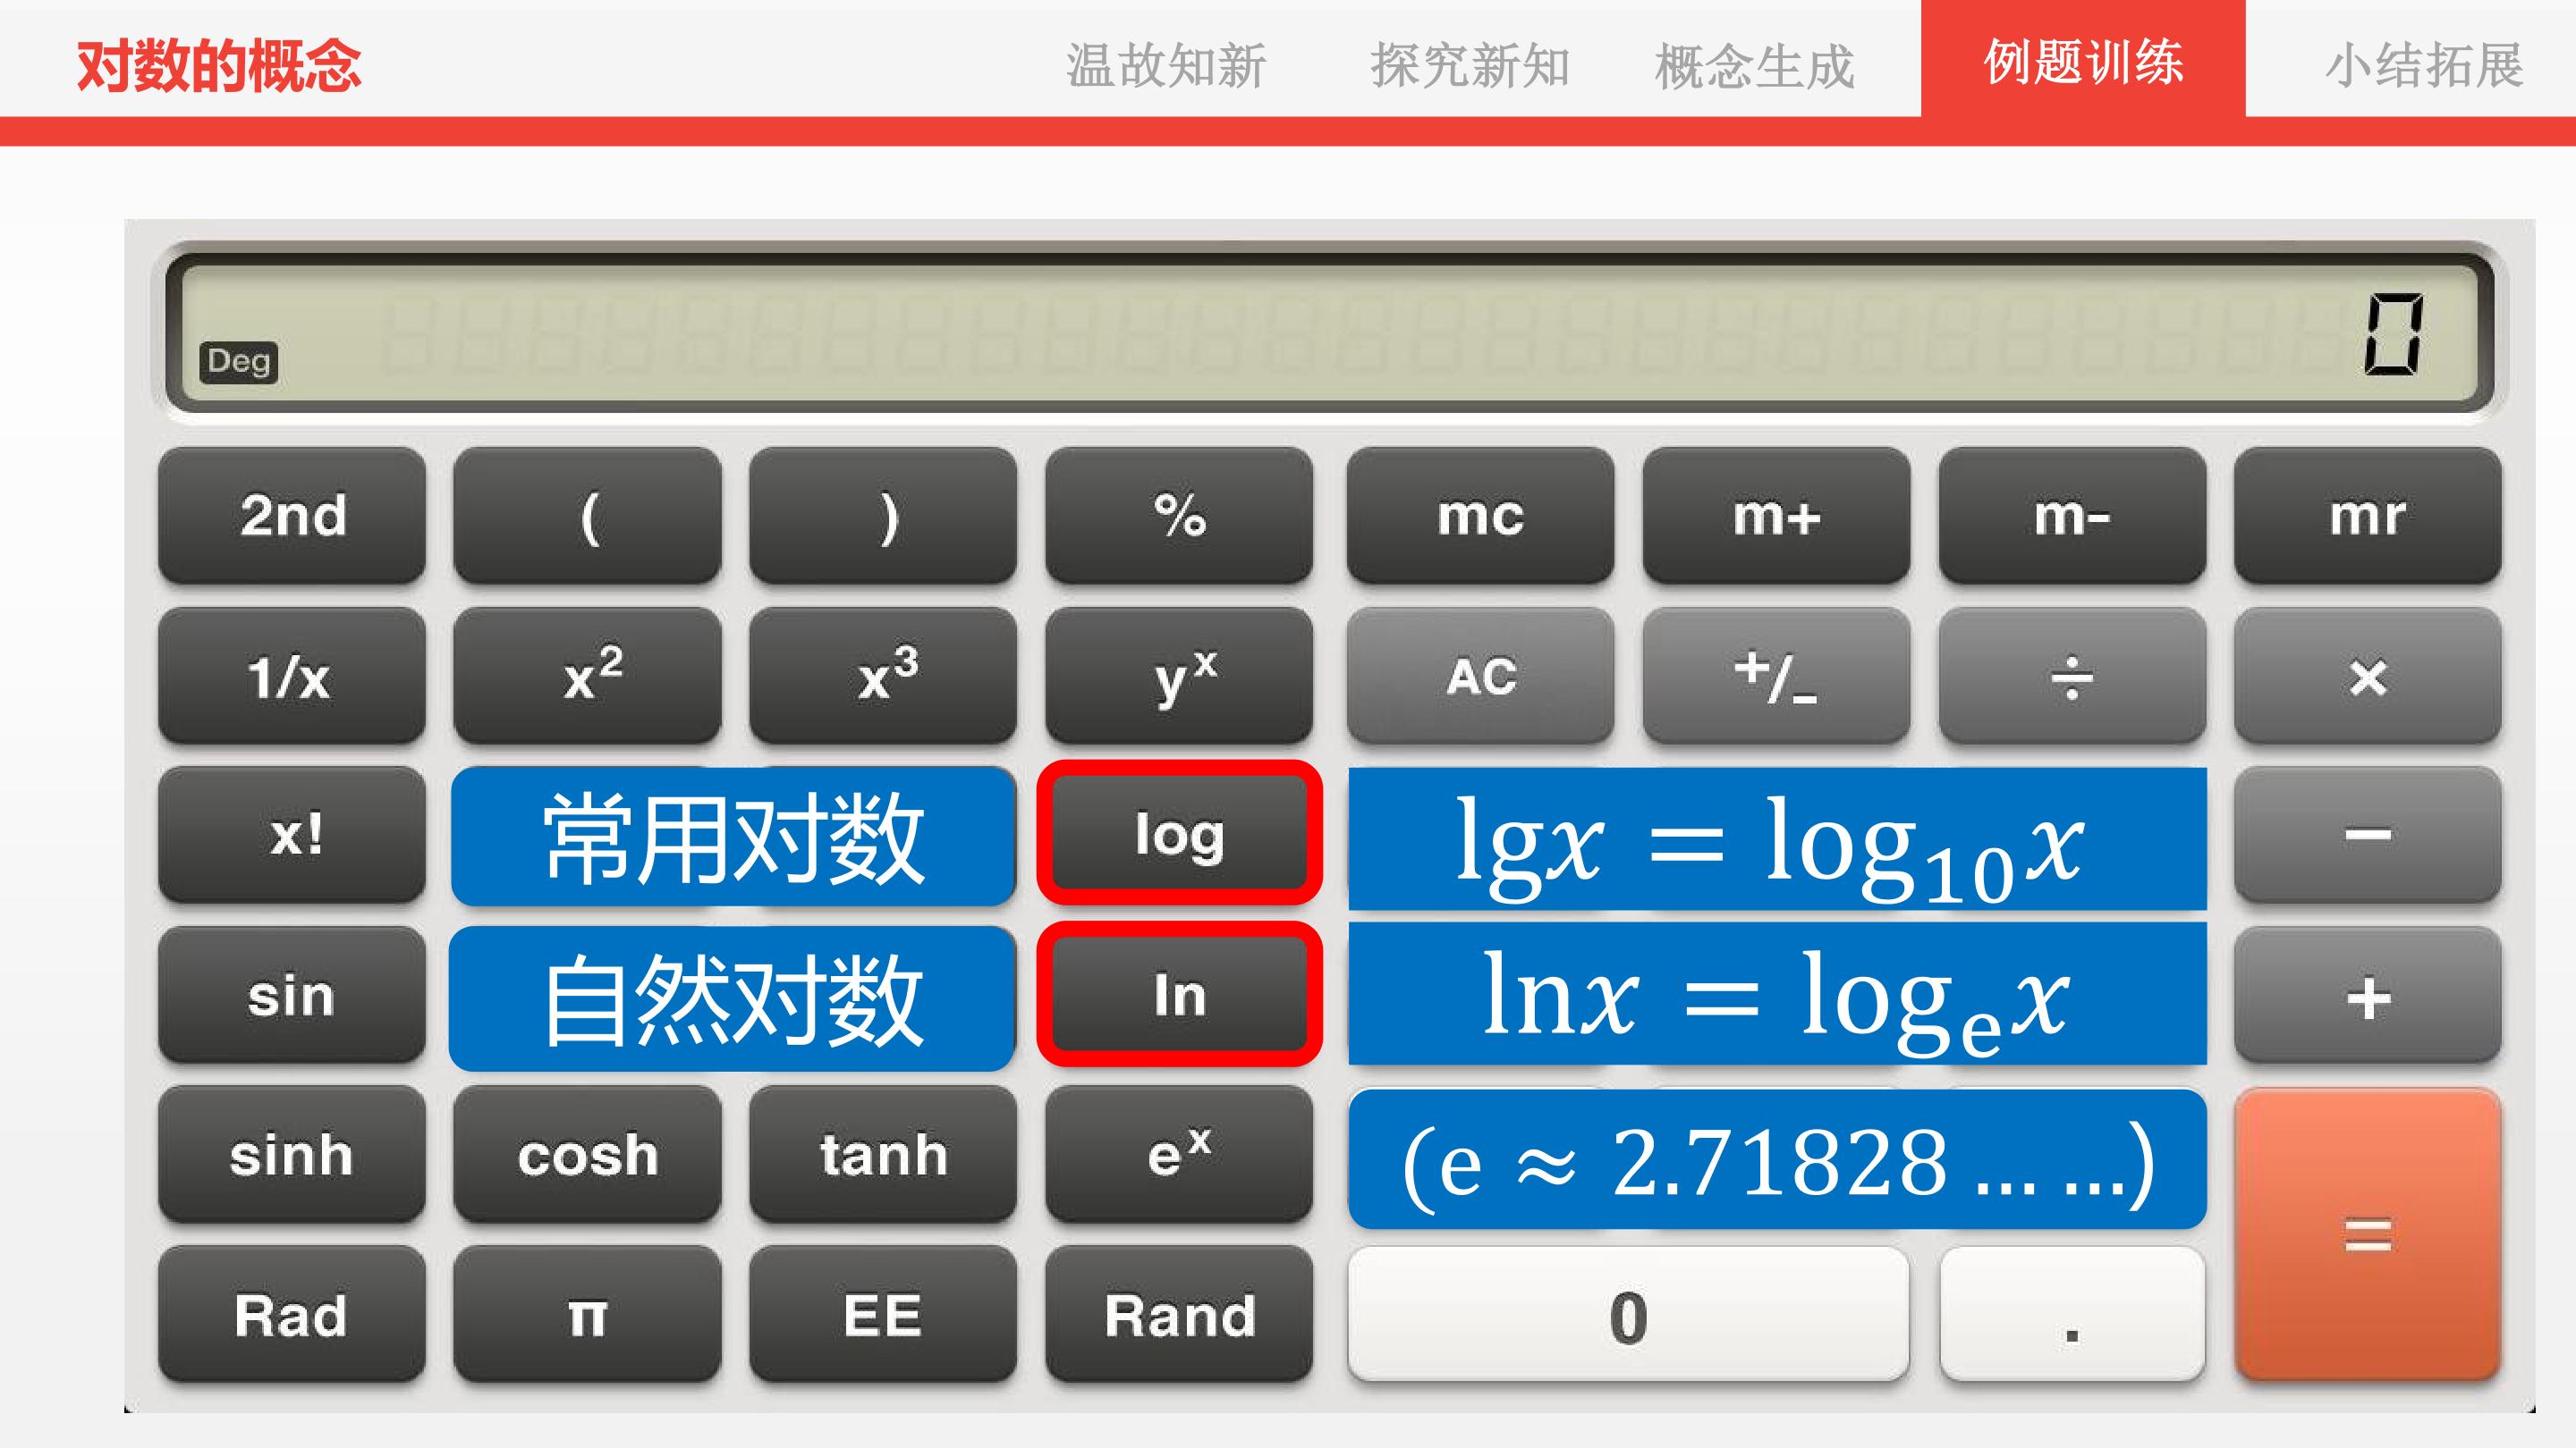Open the 概念生成 section tab
Viewport: 2576px width, 1448px height.
click(1755, 66)
